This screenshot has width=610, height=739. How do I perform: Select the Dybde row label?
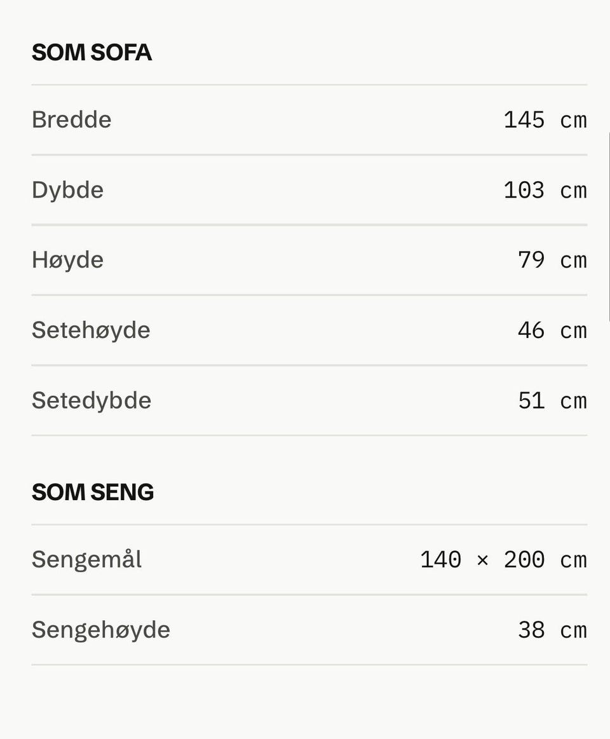tap(67, 191)
